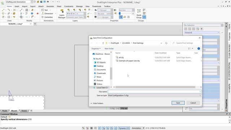Switch to the Model tab
This screenshot has width=231, height=130.
(5, 111)
